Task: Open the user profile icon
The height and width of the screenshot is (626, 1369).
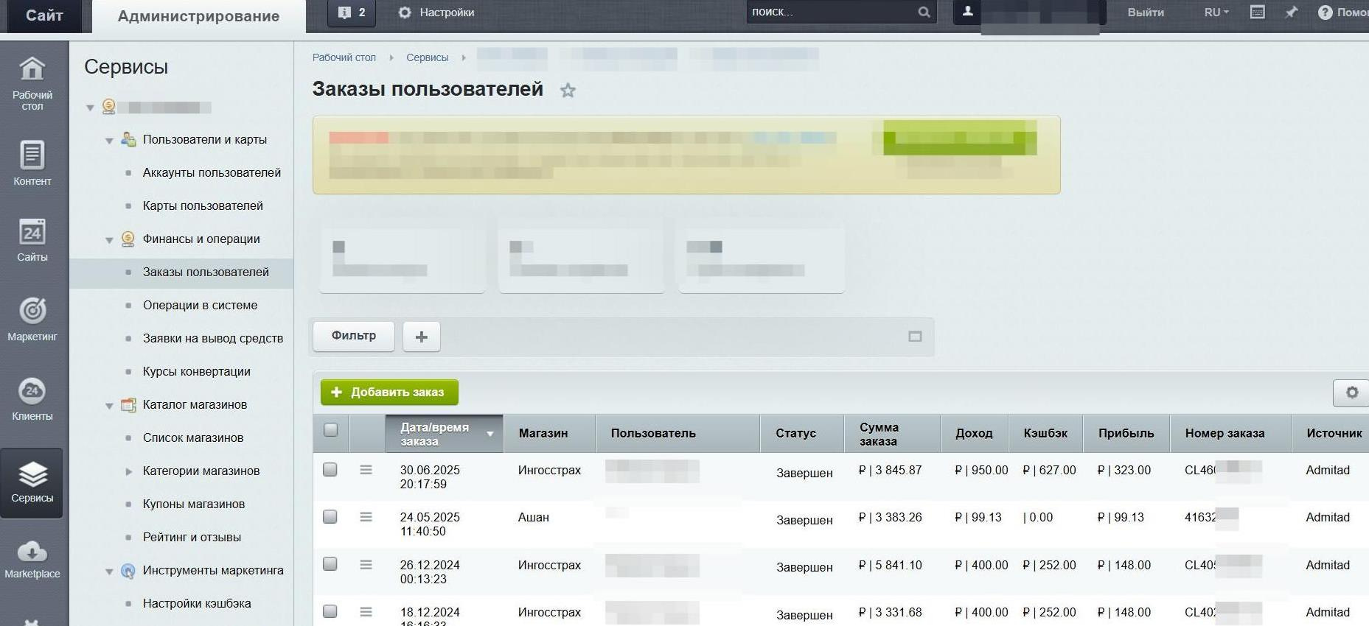Action: (967, 12)
